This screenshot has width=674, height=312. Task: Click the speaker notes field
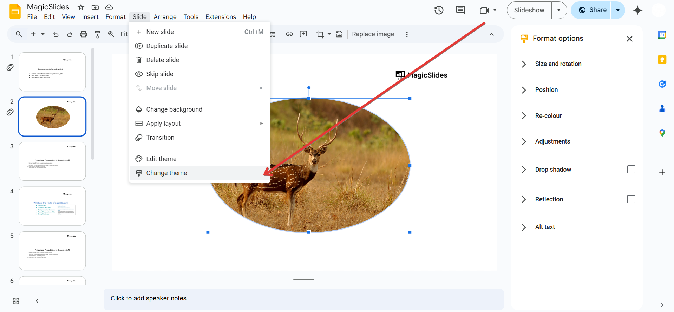coord(303,298)
